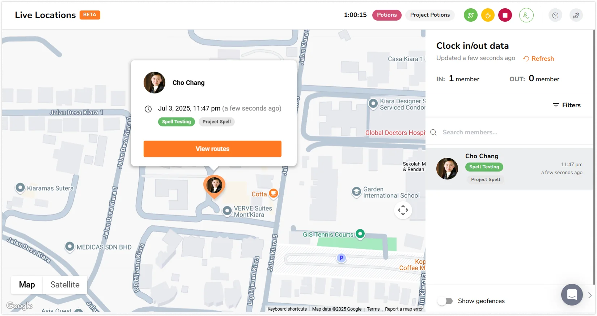The height and width of the screenshot is (316, 597).
Task: Open the chat support bubble
Action: tap(572, 295)
